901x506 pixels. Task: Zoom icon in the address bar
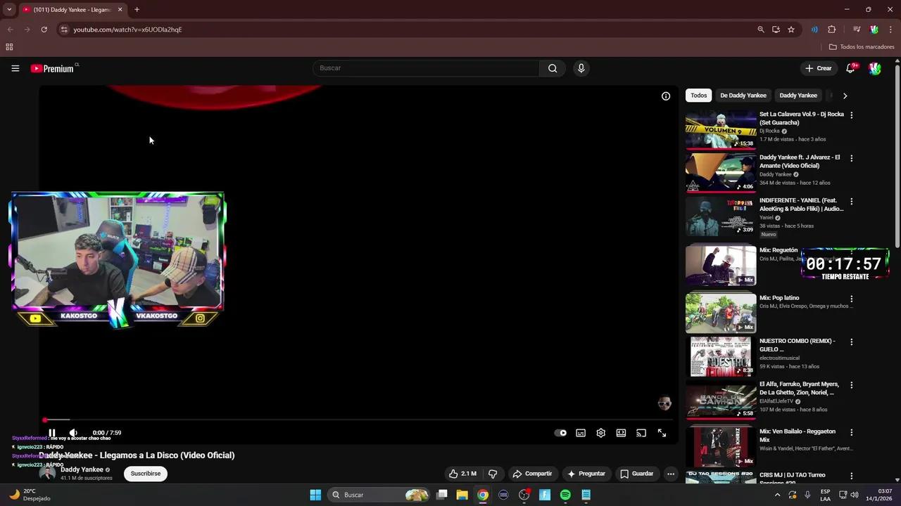(x=761, y=30)
